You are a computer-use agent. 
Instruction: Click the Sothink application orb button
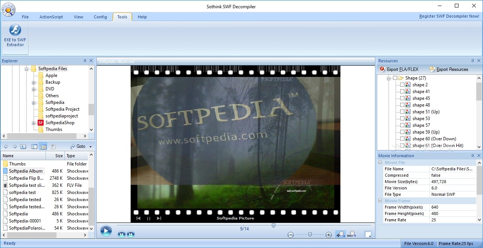click(x=8, y=9)
